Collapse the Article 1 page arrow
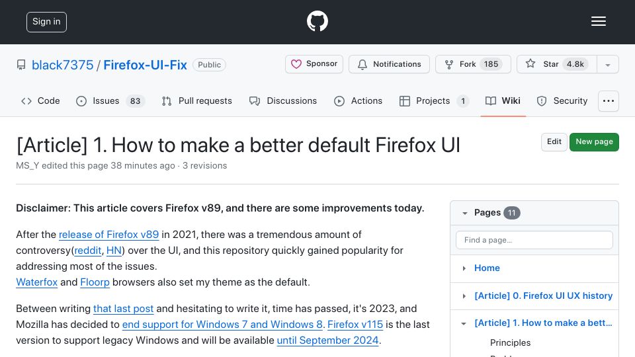The height and width of the screenshot is (357, 635). coord(464,323)
